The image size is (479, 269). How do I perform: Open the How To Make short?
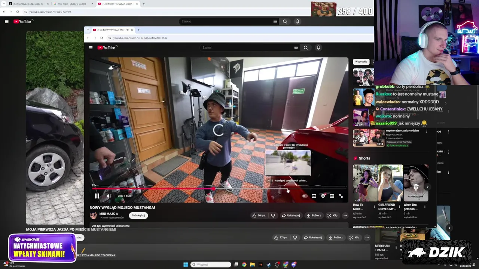pyautogui.click(x=365, y=183)
